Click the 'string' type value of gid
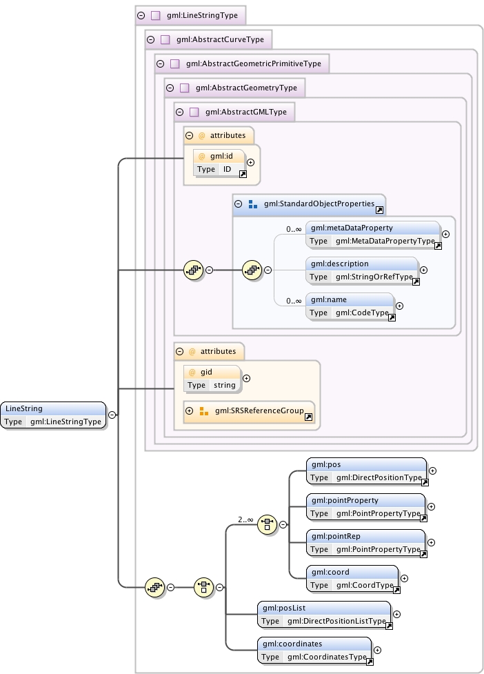This screenshot has height=674, width=484. click(x=225, y=385)
